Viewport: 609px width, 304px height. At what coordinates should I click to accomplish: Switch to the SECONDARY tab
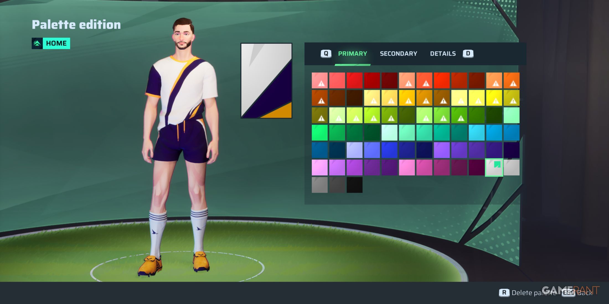click(x=399, y=53)
